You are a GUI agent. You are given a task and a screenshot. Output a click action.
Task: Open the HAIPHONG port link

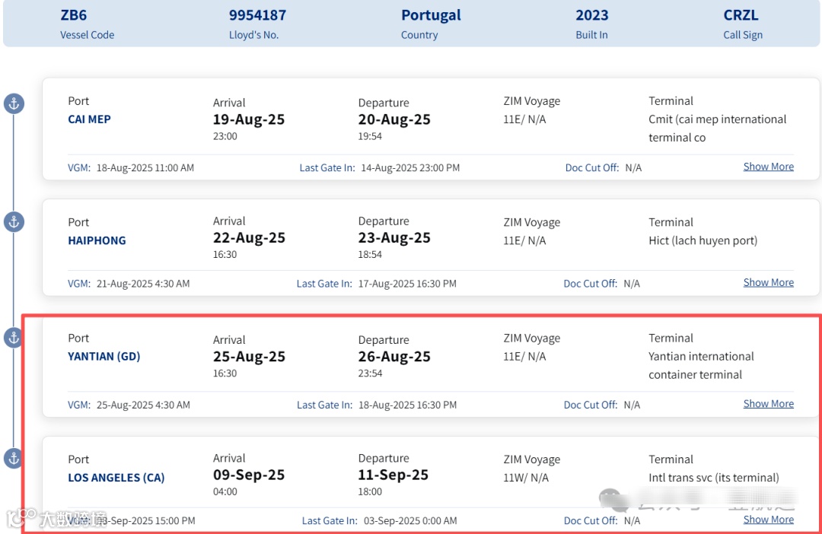[97, 240]
